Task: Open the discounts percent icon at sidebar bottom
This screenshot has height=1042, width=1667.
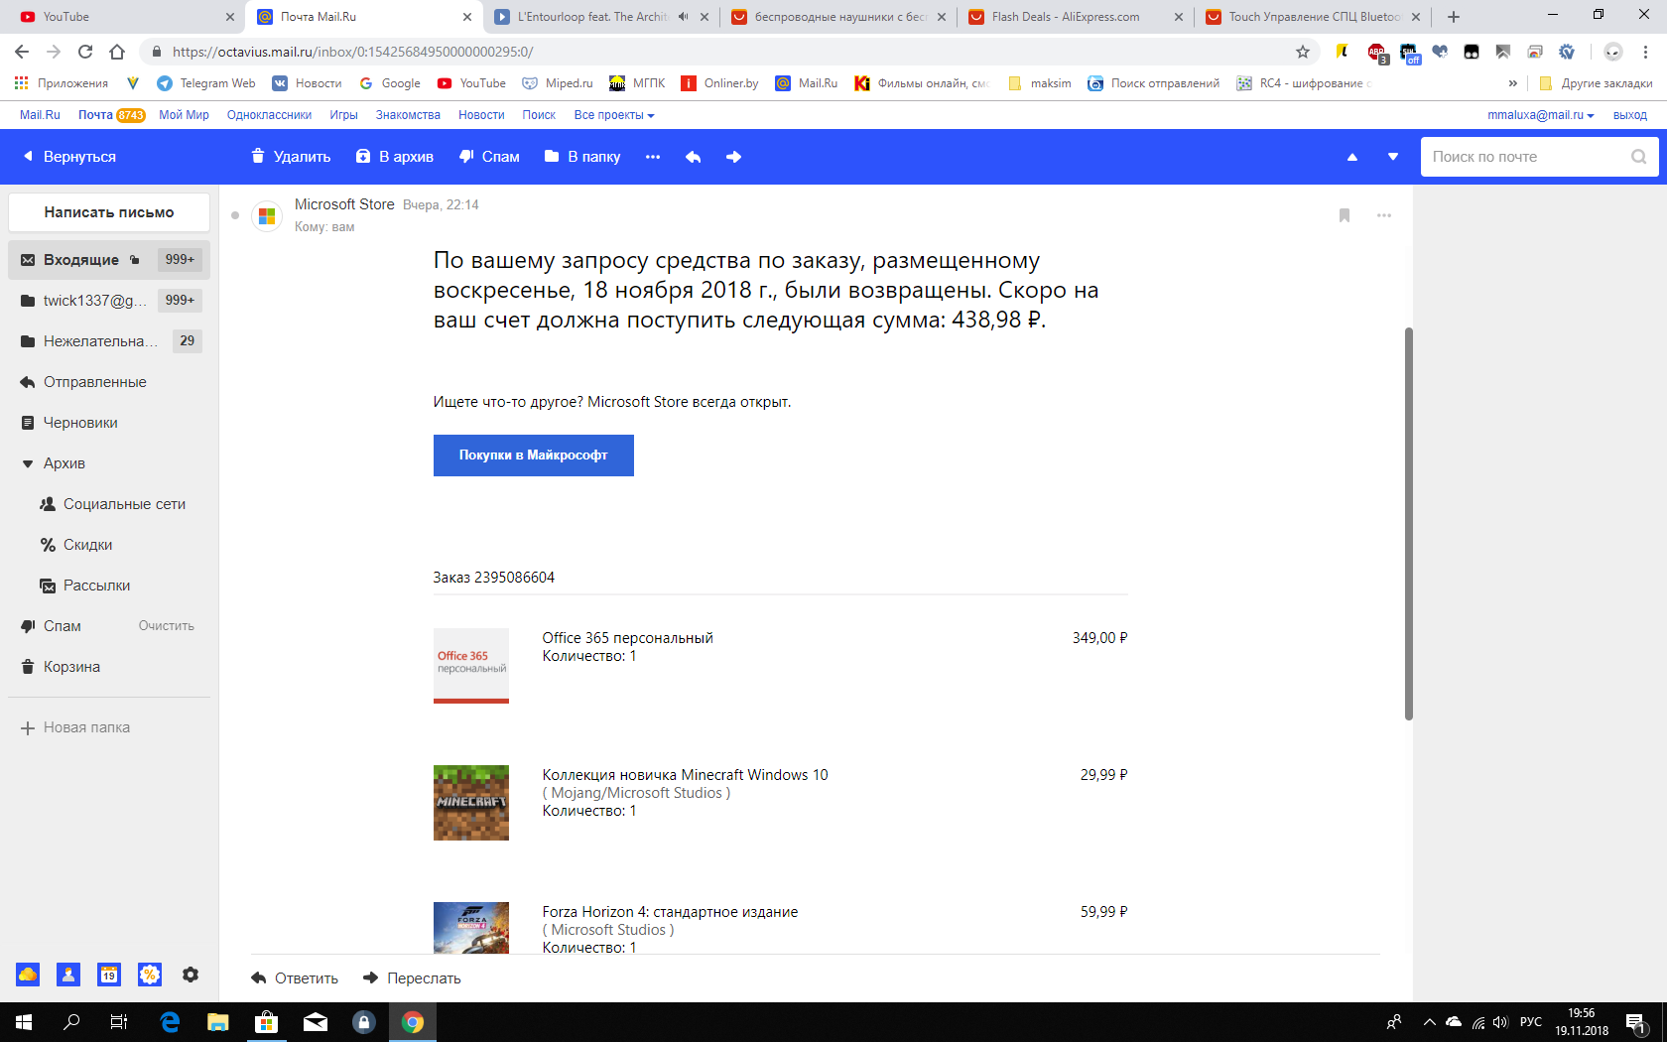Action: pyautogui.click(x=150, y=975)
